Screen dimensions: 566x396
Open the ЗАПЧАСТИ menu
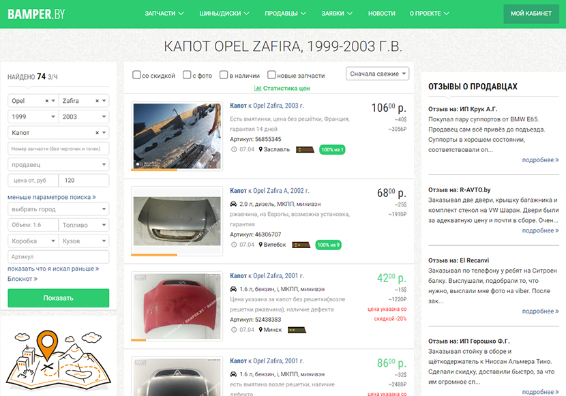(x=164, y=14)
